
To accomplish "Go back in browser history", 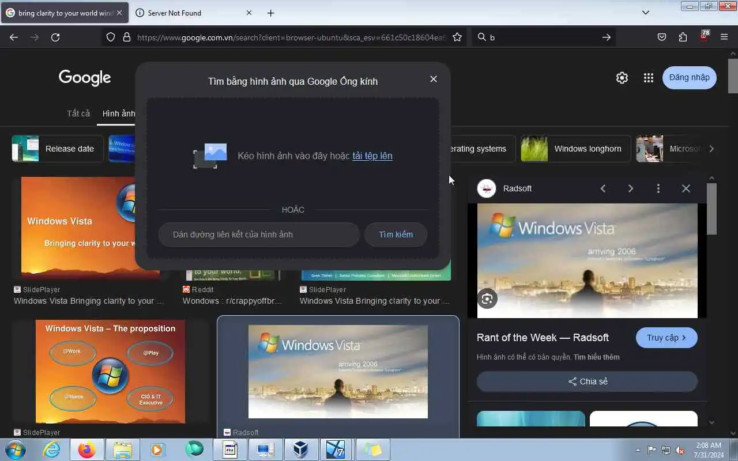I will tap(14, 37).
